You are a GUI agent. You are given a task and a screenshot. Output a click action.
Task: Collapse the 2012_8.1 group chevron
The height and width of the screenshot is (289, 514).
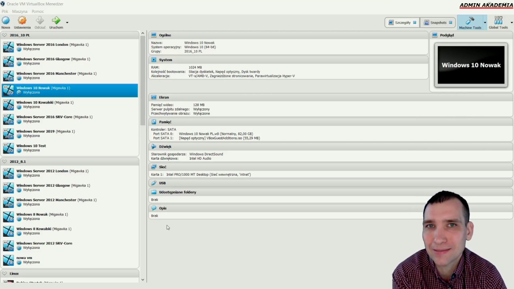click(x=4, y=161)
